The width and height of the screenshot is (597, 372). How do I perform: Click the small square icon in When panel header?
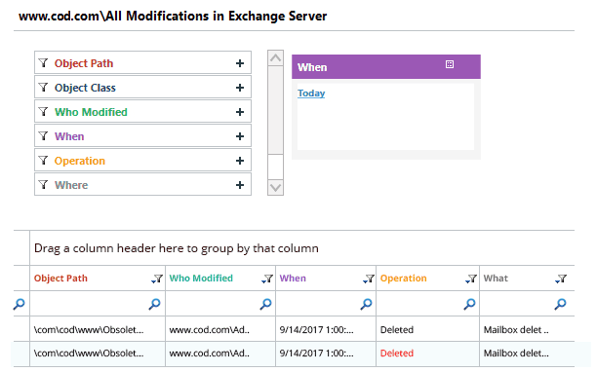tap(450, 64)
